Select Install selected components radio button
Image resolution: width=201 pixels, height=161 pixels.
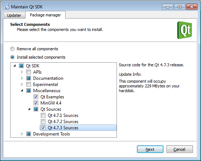coord(12,57)
